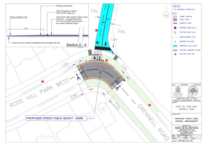Click the Speed Table grey swatch in the key
The height and width of the screenshot is (146, 207).
[175, 19]
